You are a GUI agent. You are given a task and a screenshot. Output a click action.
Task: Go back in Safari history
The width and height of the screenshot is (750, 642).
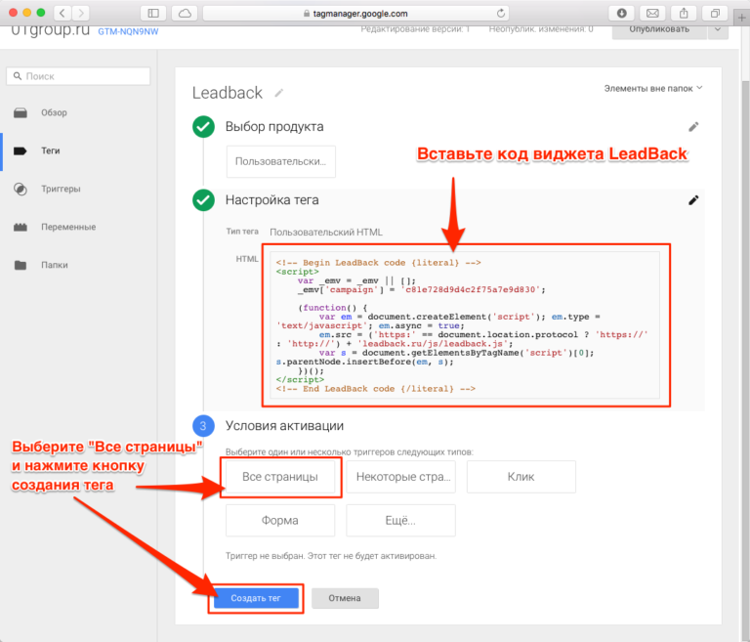tap(62, 13)
